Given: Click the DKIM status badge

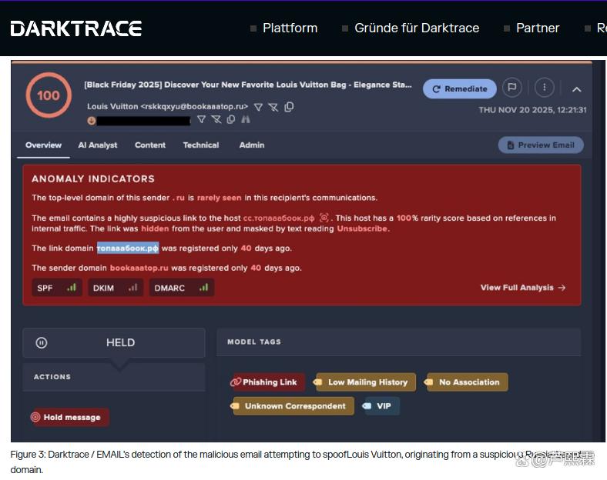Looking at the screenshot, I should [116, 288].
